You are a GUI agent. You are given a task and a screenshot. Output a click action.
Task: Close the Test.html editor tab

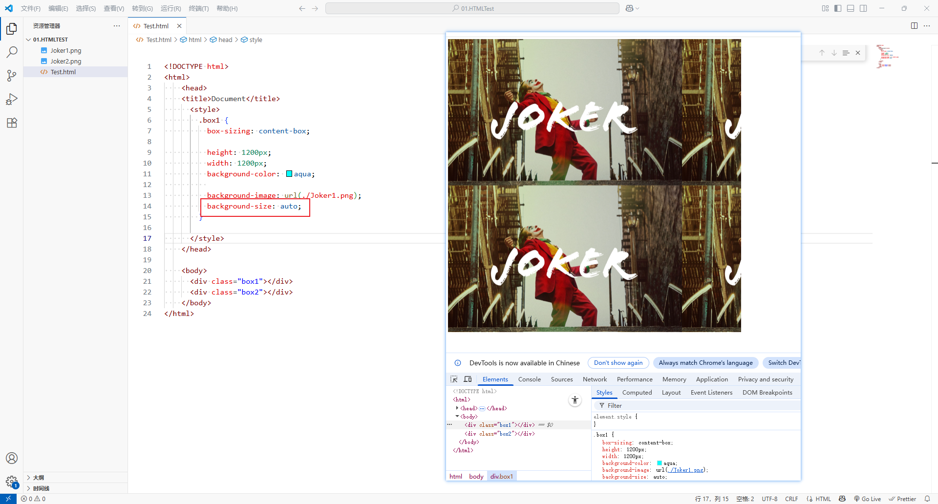pos(179,26)
